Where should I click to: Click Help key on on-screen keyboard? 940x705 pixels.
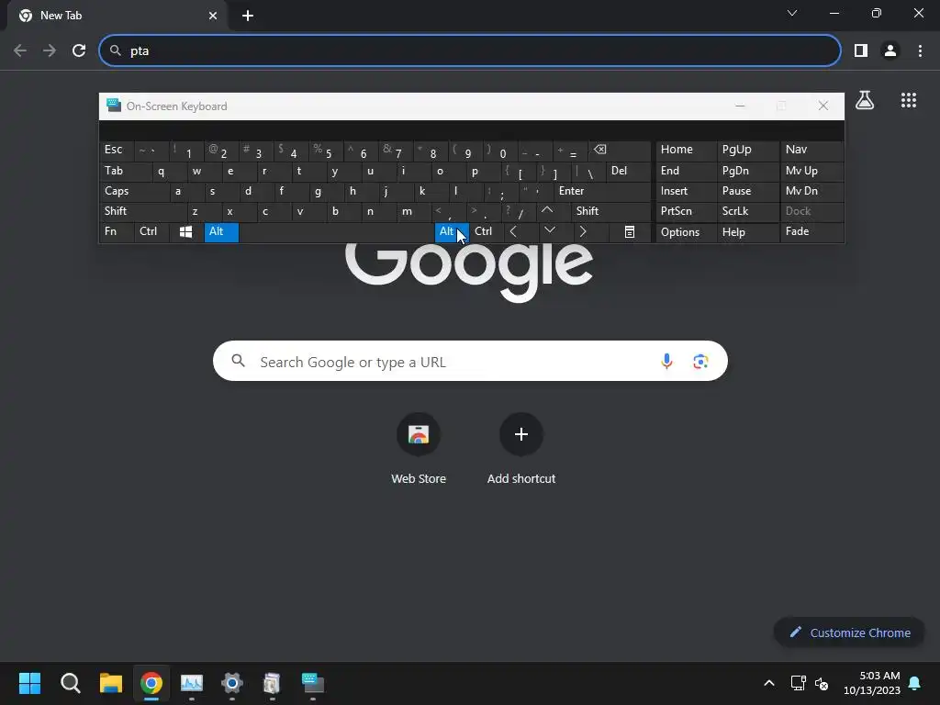[747, 232]
